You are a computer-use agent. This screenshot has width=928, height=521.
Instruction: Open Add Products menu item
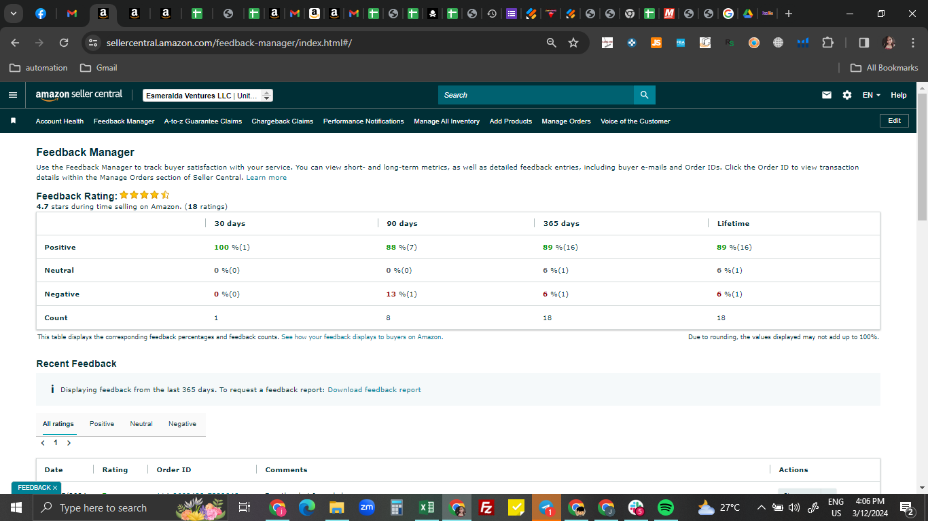point(511,121)
